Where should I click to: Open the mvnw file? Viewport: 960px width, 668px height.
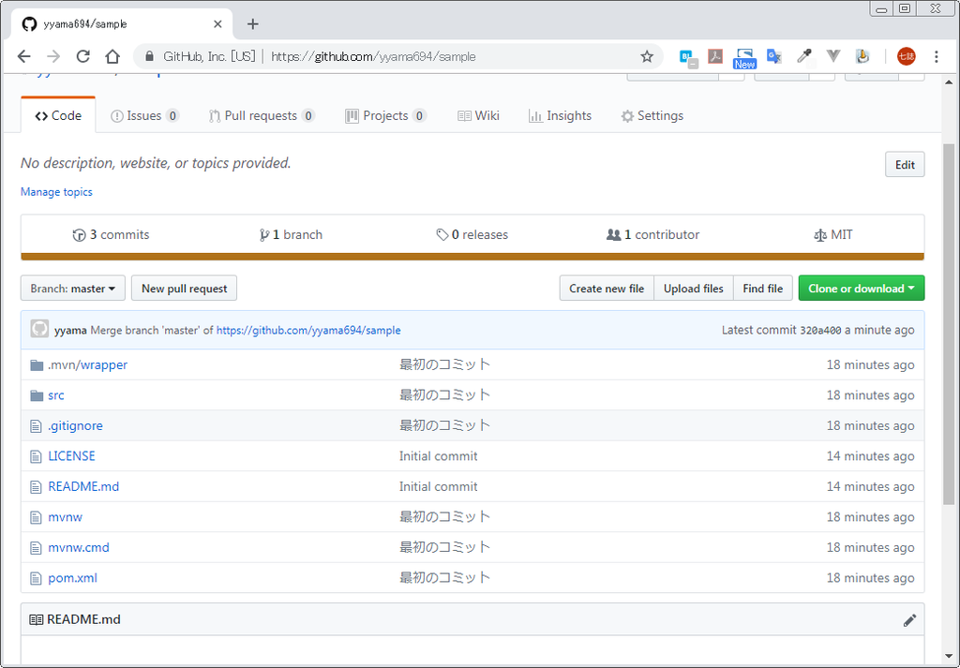pyautogui.click(x=66, y=517)
